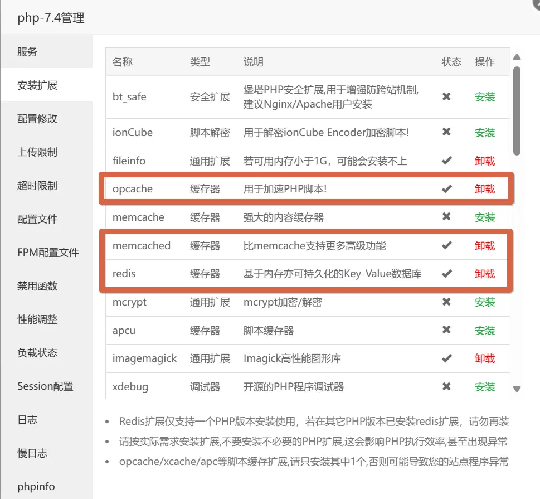
Task: Open the 配置文件 tab
Action: click(x=46, y=219)
